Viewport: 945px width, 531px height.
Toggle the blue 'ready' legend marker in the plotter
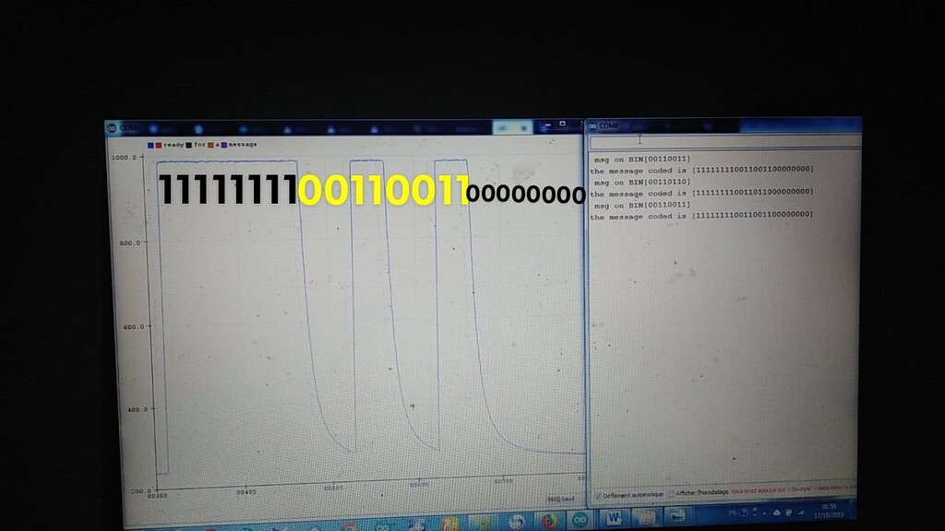tap(150, 145)
